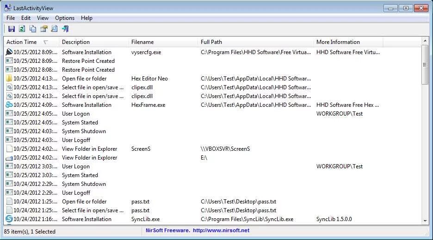Select the System Started 3:03 row

tap(213, 175)
